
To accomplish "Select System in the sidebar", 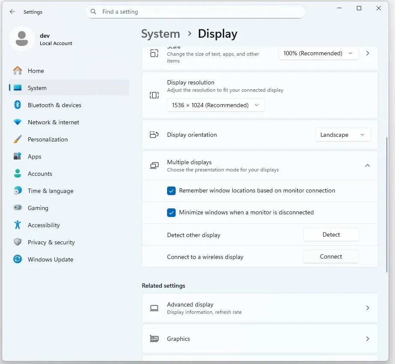I will 69,88.
